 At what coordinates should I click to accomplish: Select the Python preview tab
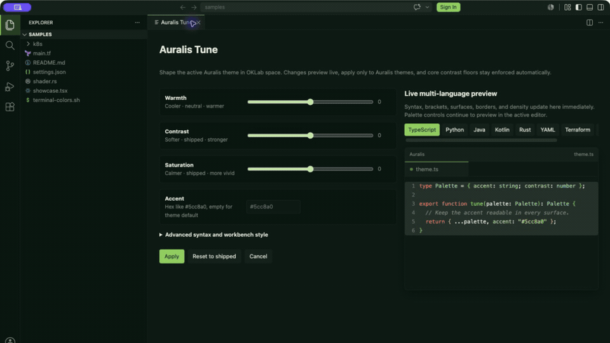click(x=454, y=130)
